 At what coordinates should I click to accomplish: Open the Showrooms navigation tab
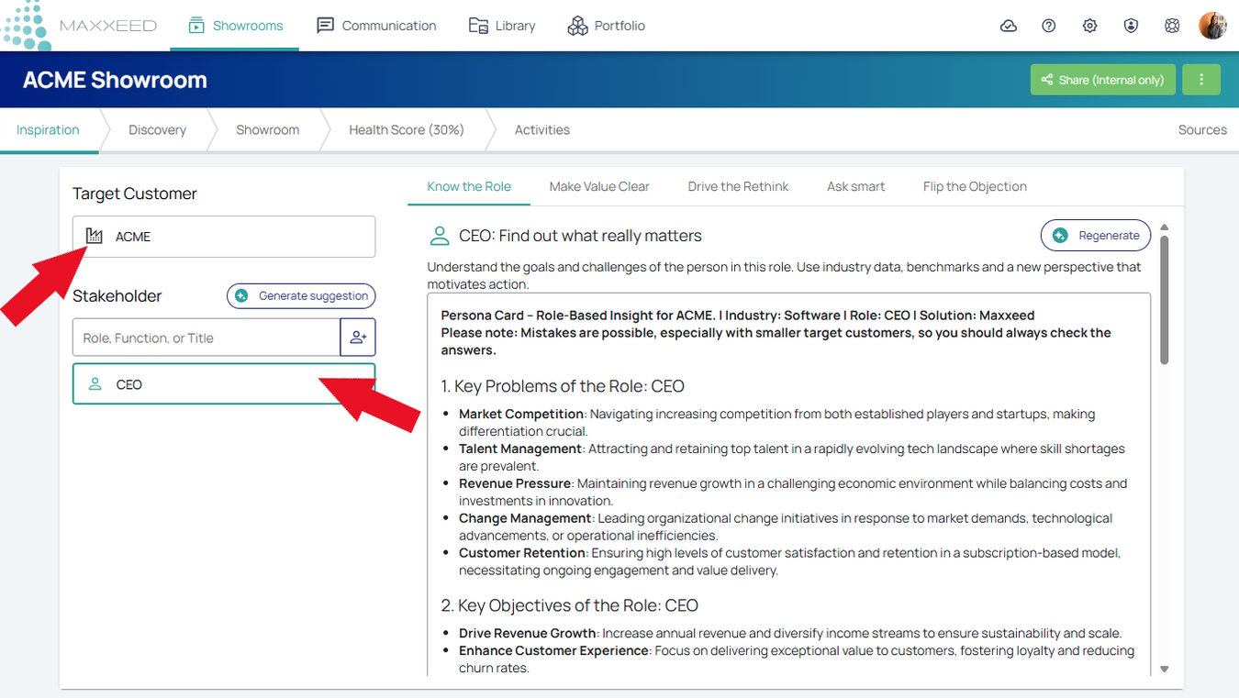point(235,26)
